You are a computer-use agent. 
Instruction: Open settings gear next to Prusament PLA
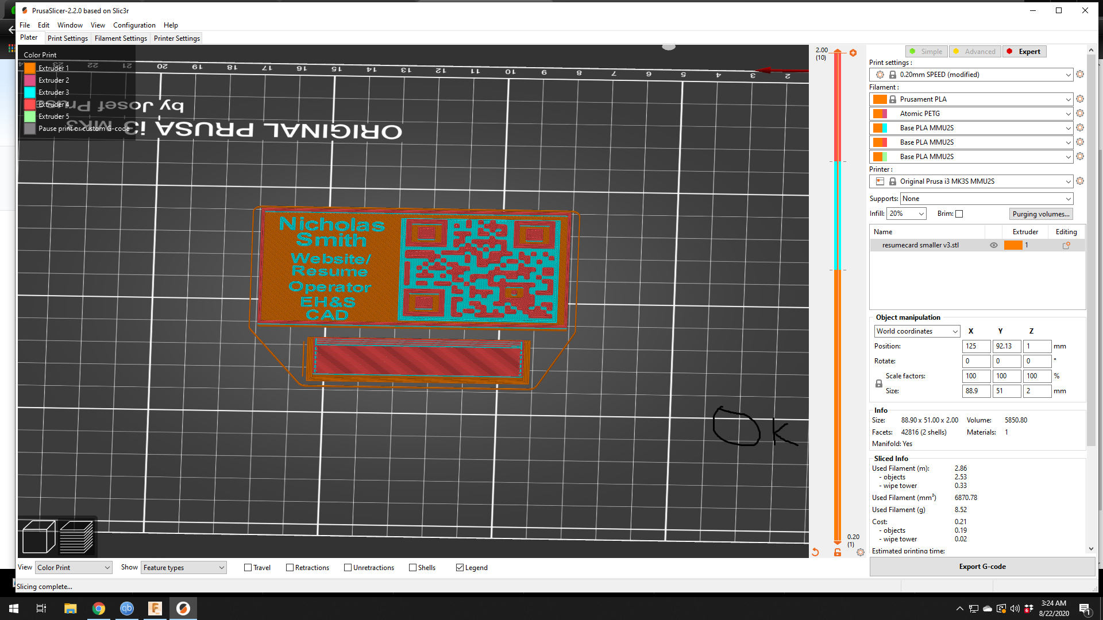[x=1079, y=99]
